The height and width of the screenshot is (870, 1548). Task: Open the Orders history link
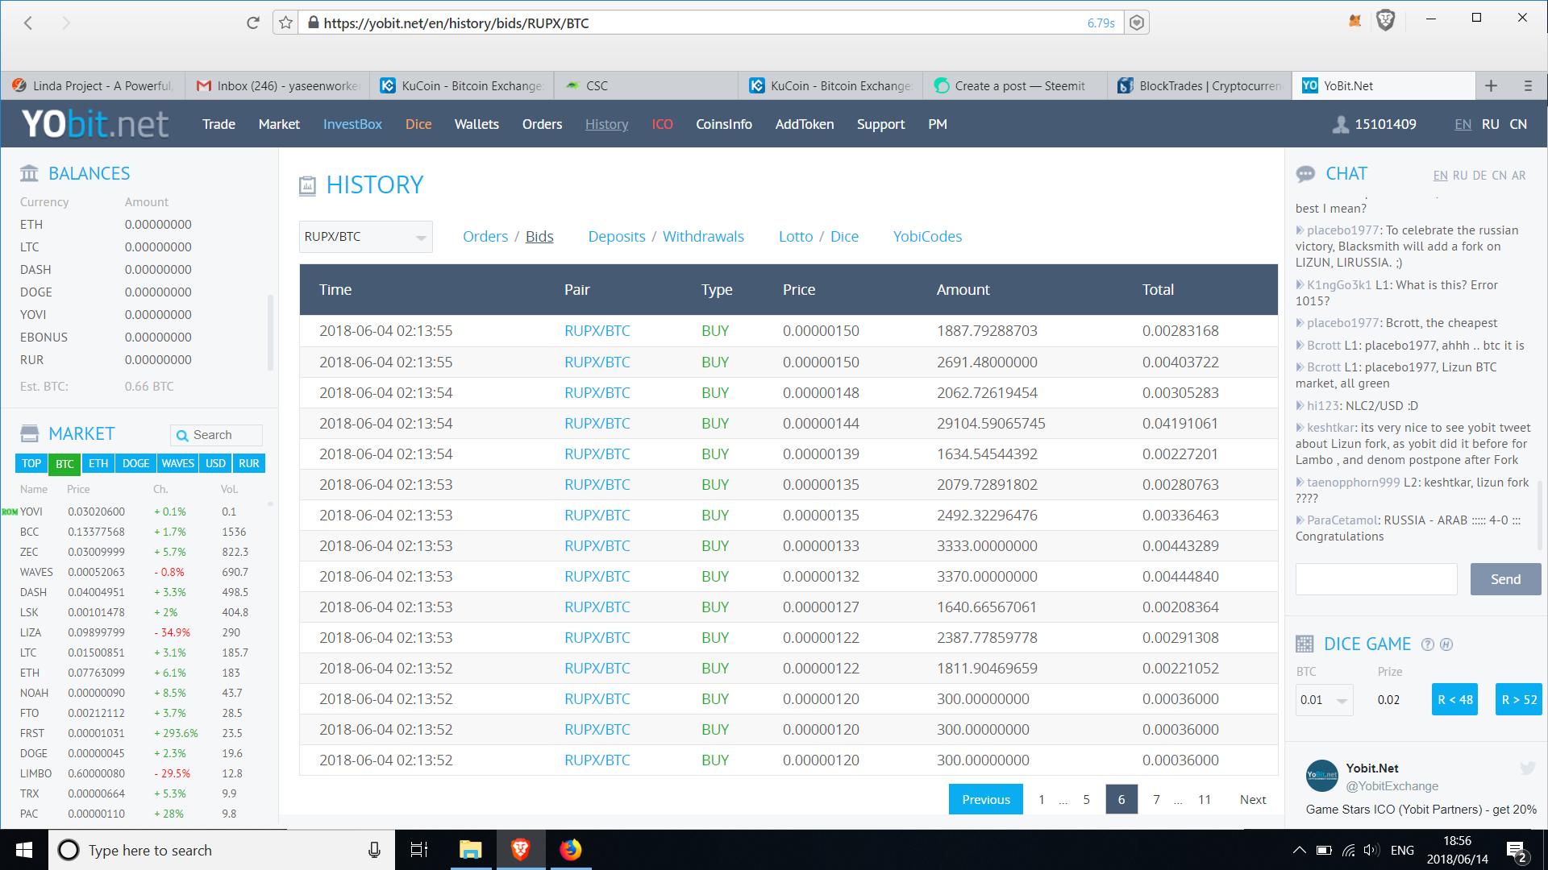[485, 237]
